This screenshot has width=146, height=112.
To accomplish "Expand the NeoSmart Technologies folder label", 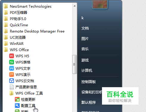I will click(x=31, y=7).
